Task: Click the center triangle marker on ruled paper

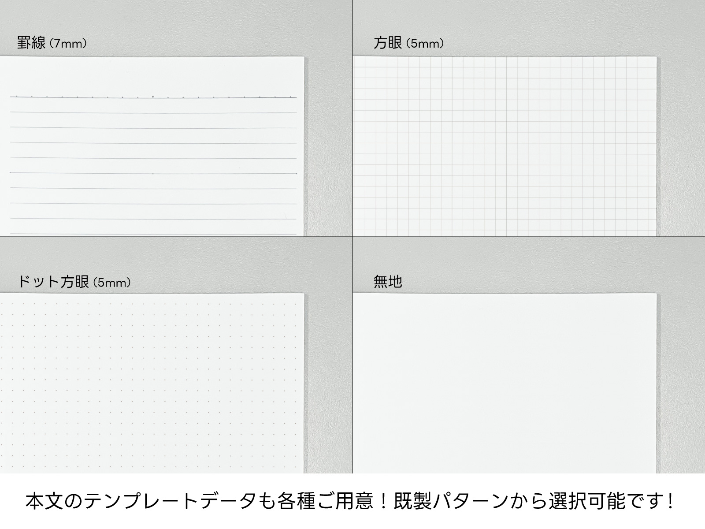Action: click(152, 96)
